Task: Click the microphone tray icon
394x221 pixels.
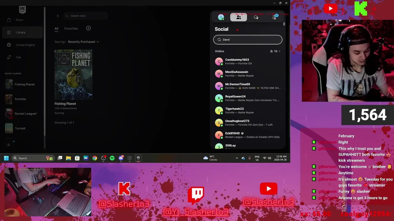Action: coord(249,158)
